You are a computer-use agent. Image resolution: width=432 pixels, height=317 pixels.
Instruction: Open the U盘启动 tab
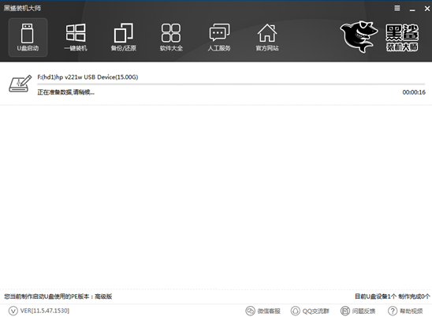[x=28, y=38]
